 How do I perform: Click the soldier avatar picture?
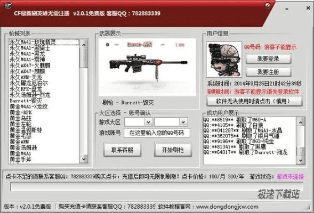click(224, 60)
